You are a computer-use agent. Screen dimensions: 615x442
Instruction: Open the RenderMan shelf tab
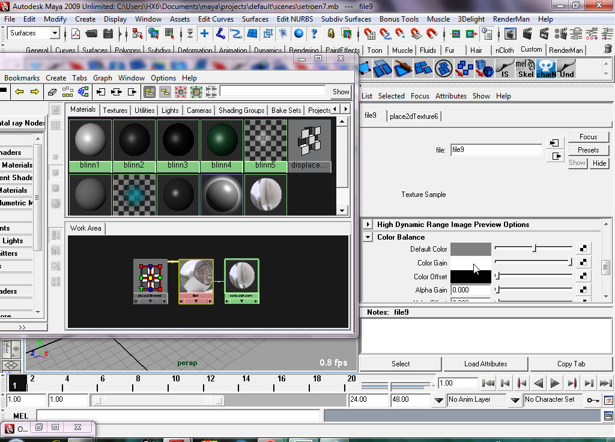pyautogui.click(x=566, y=50)
